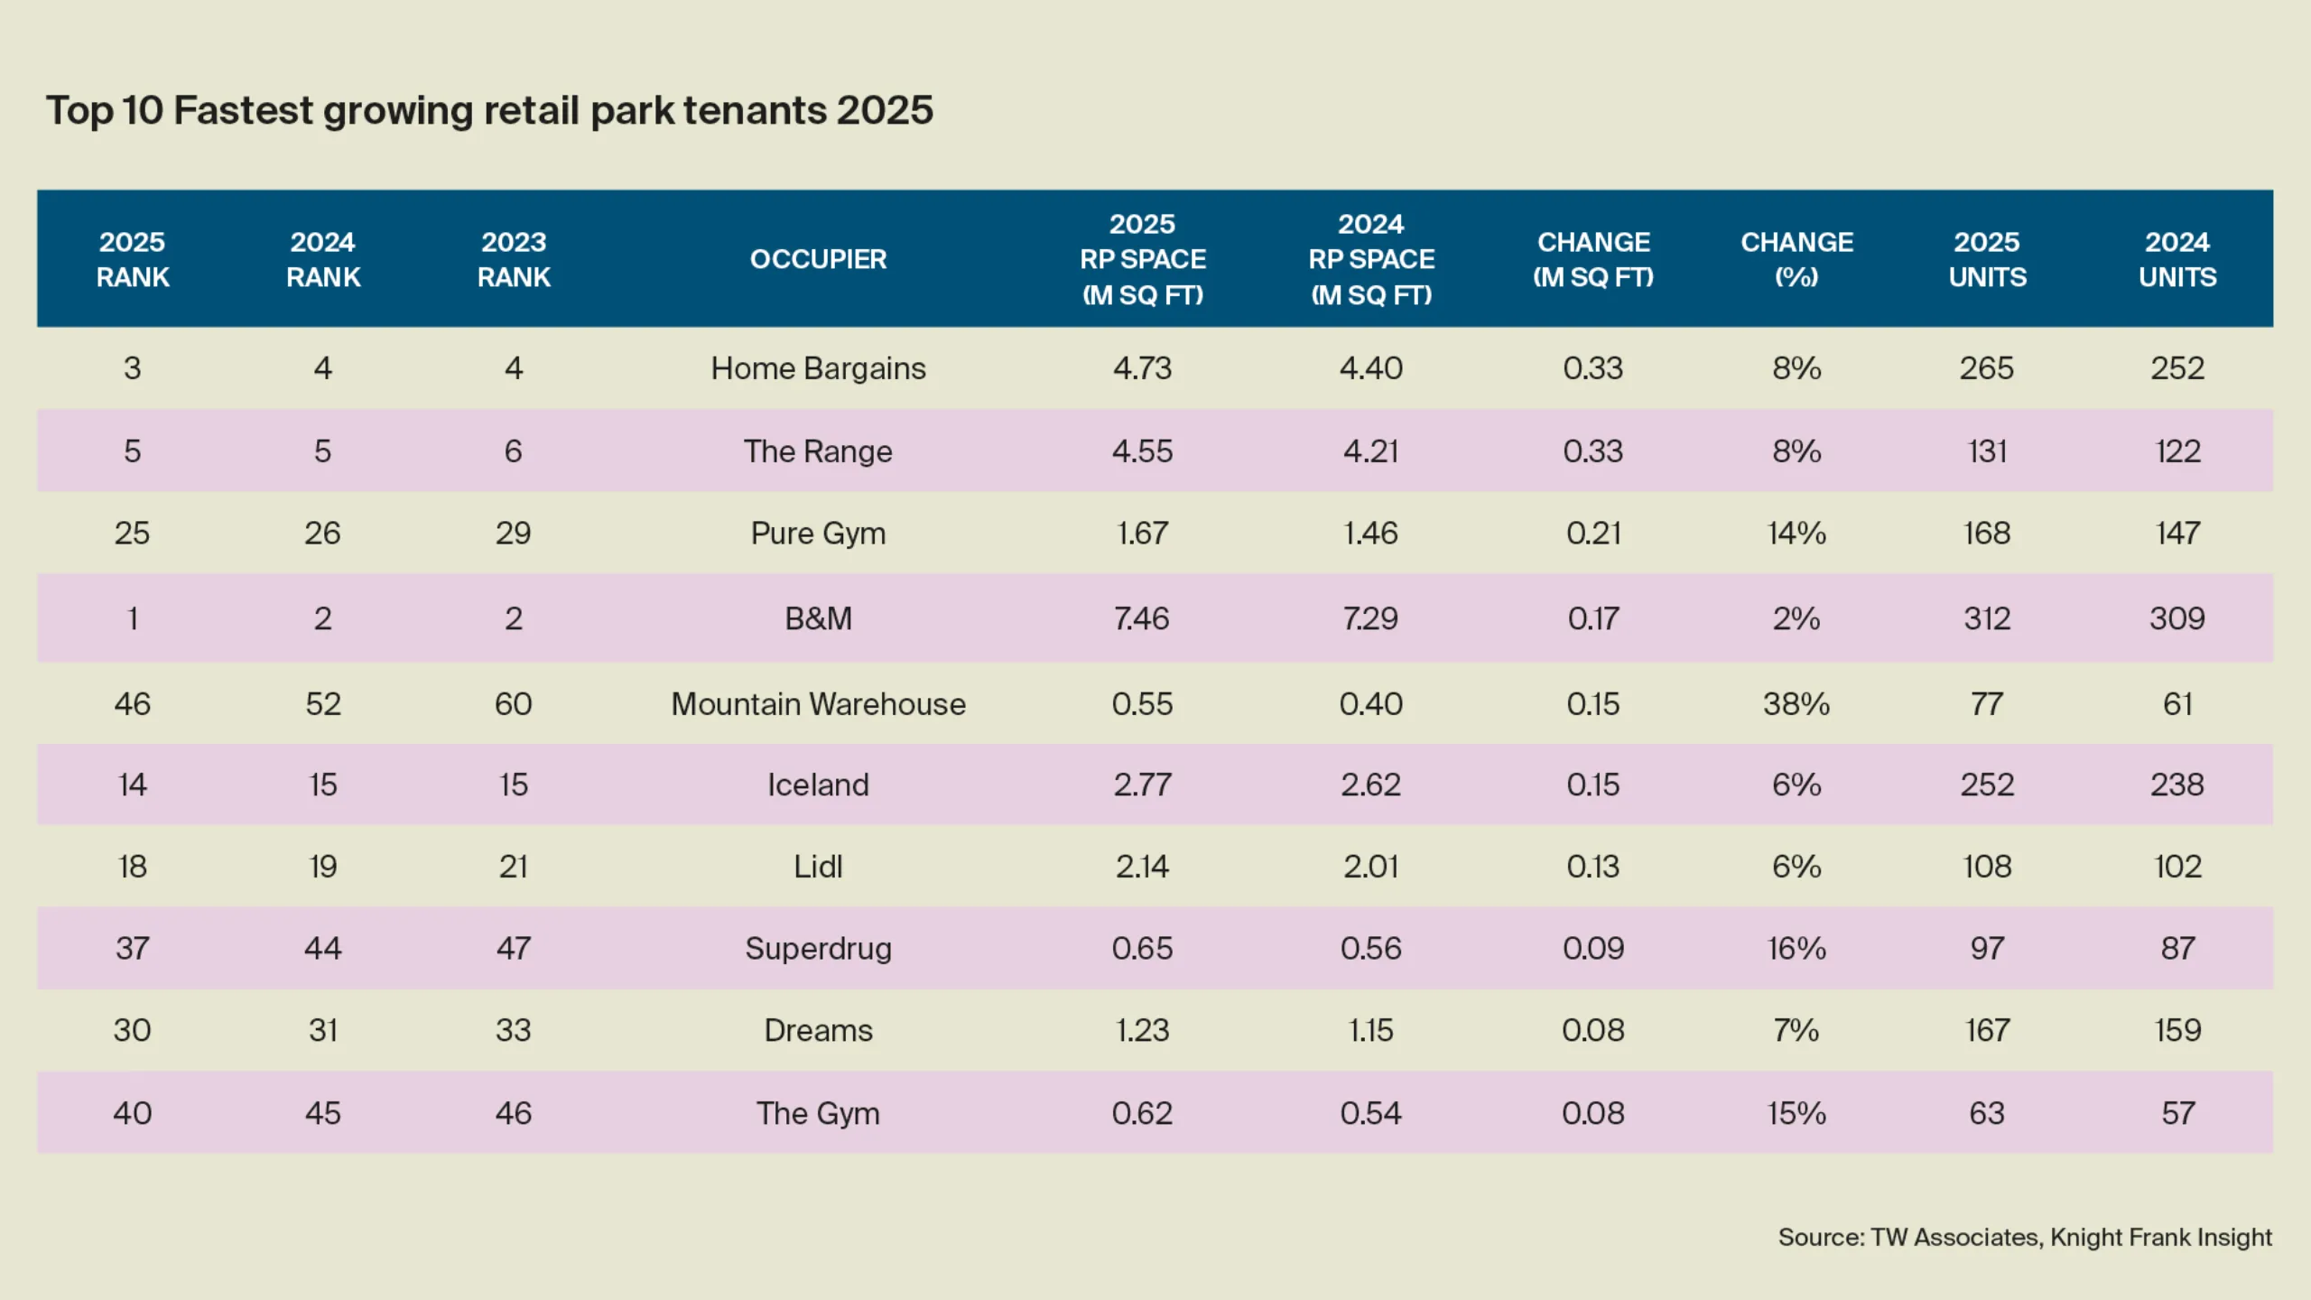Select the 'Mountain Warehouse' occupier cell
This screenshot has height=1300, width=2311.
818,704
